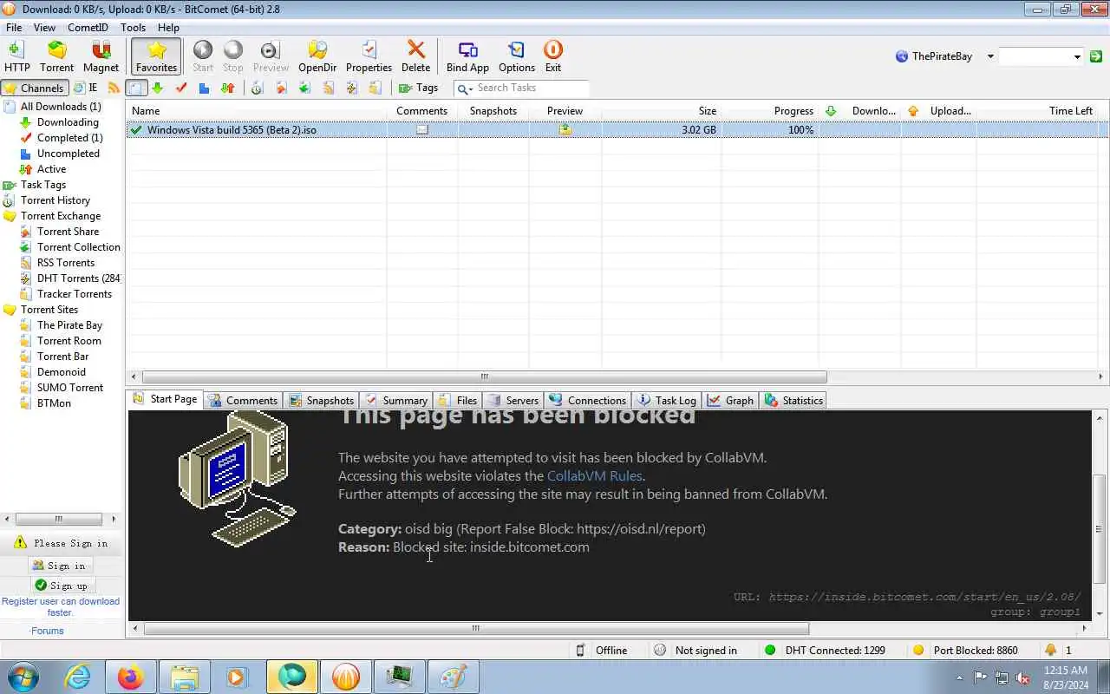Image resolution: width=1110 pixels, height=694 pixels.
Task: Filter by Completed red checkmark icon
Action: click(181, 88)
